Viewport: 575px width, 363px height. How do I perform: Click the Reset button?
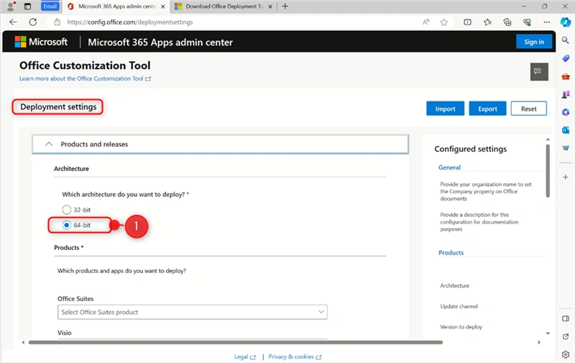(x=528, y=109)
